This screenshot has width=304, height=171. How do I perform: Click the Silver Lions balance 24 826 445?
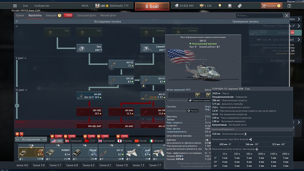click(184, 5)
